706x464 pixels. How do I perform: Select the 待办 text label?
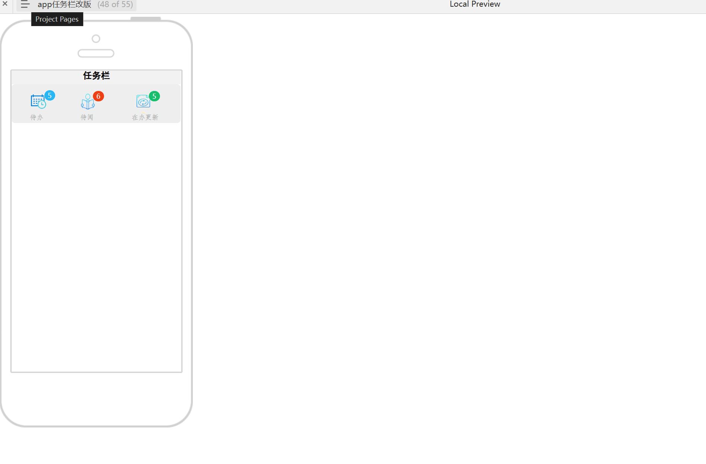pyautogui.click(x=37, y=117)
